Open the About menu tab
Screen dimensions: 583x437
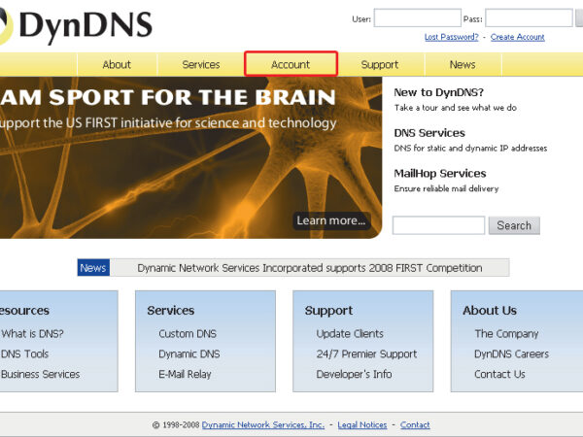click(x=117, y=65)
